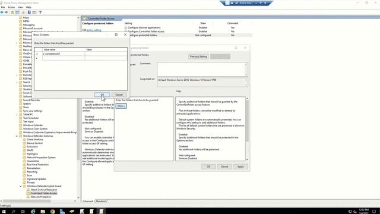Launch Internet Explorer from the taskbar

(x=33, y=212)
